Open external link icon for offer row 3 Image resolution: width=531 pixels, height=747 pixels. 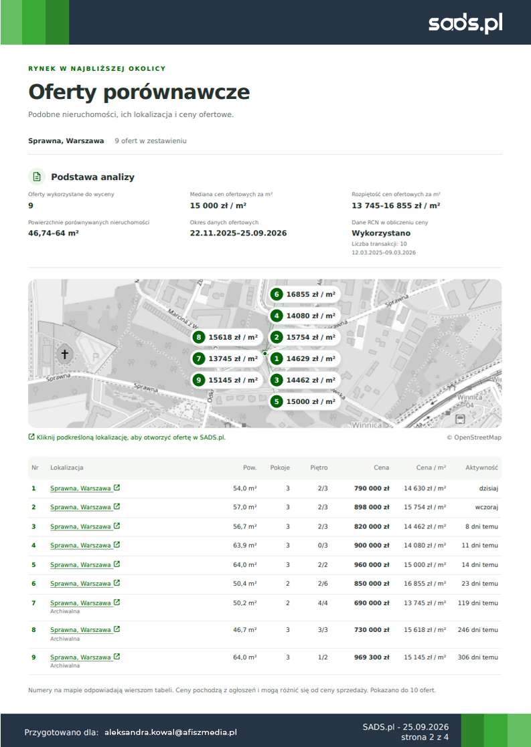click(x=117, y=526)
